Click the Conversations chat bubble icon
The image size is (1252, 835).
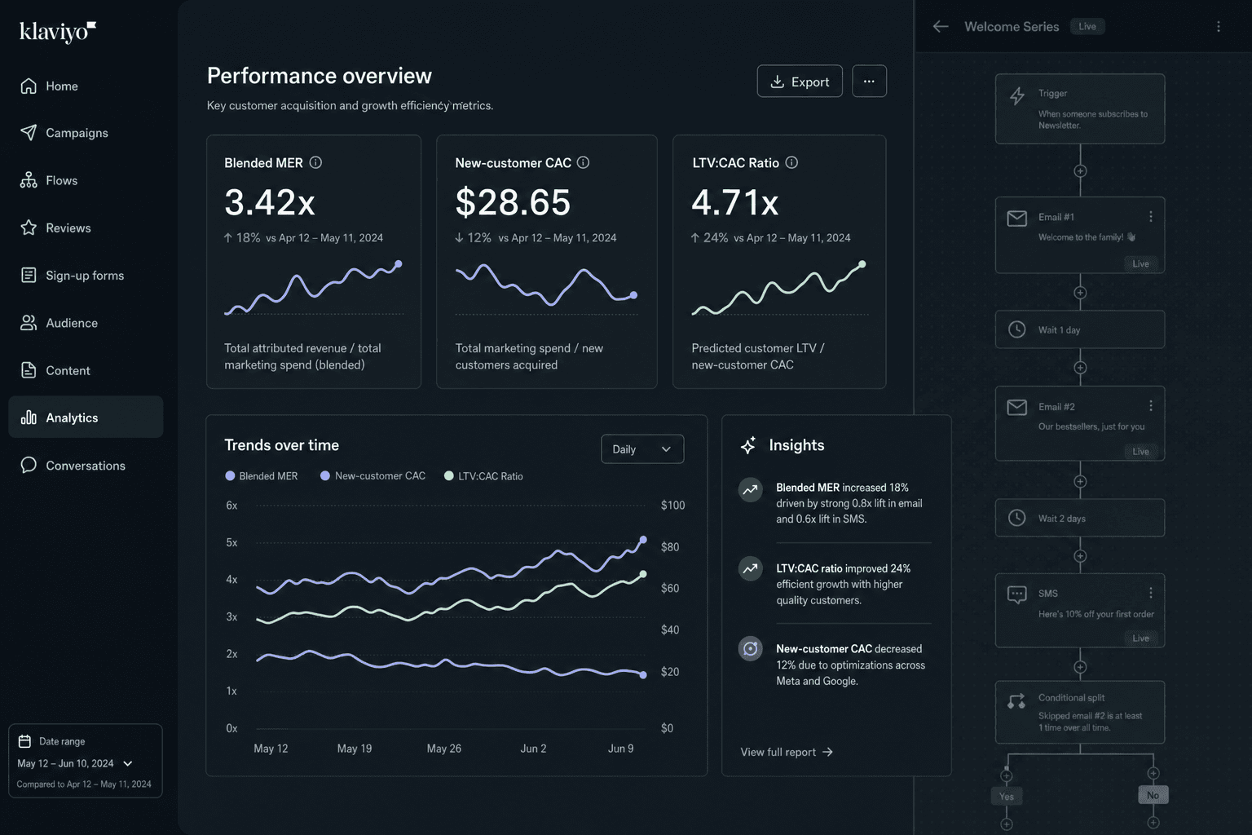pyautogui.click(x=29, y=465)
